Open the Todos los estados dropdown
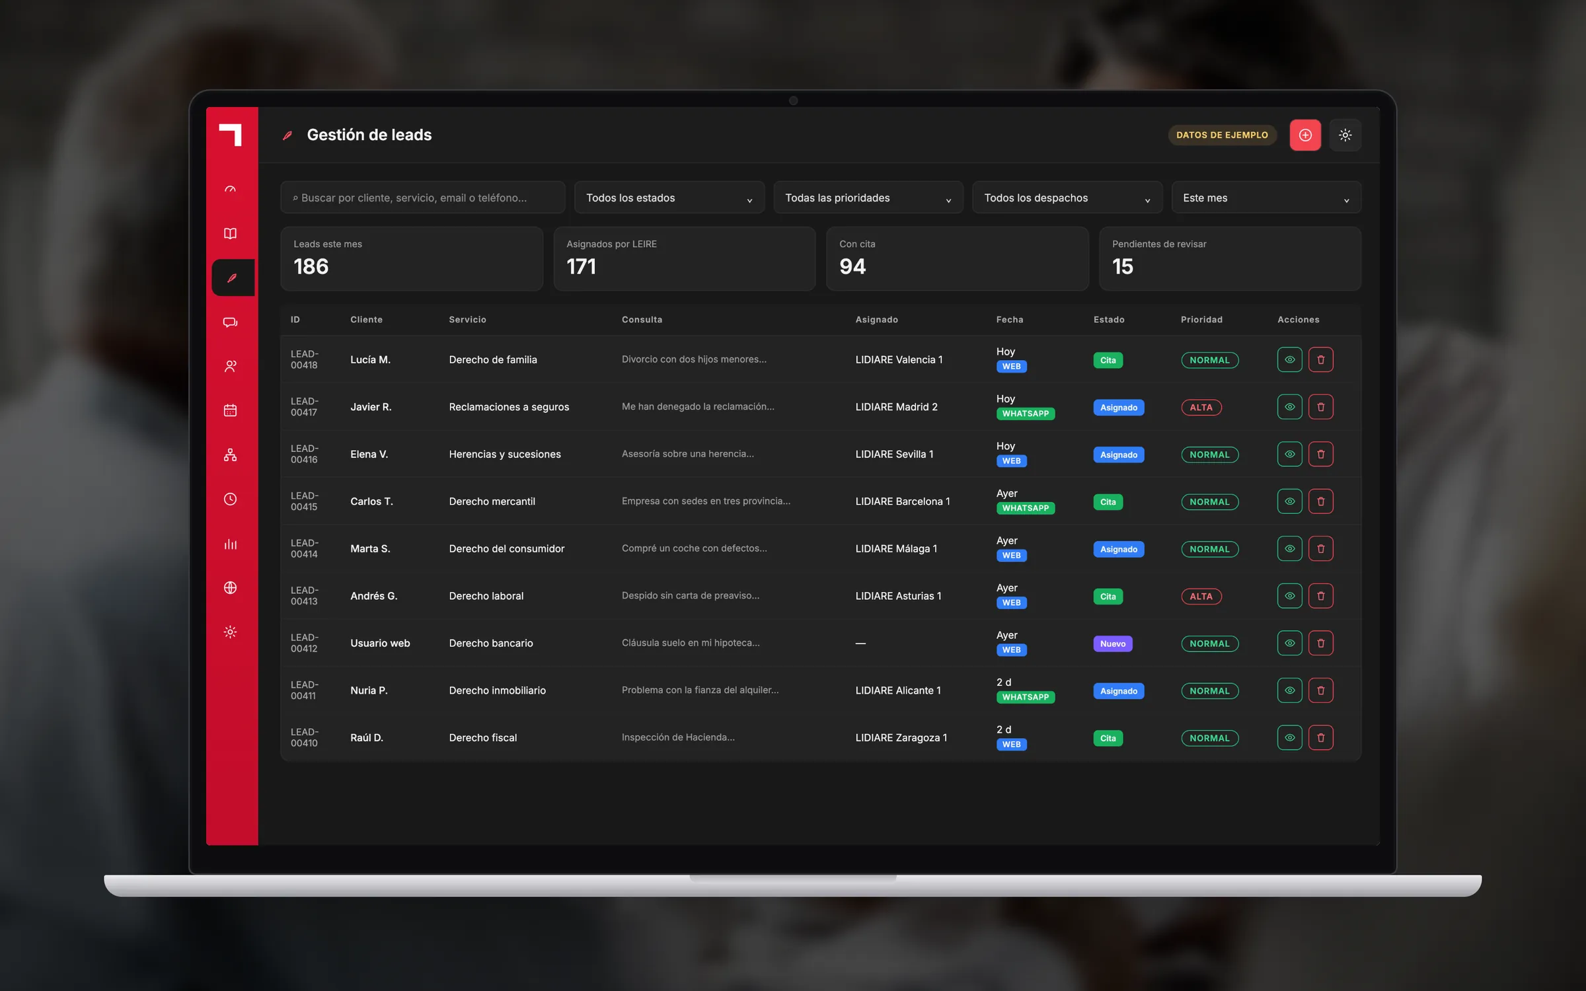Viewport: 1586px width, 991px height. (669, 198)
